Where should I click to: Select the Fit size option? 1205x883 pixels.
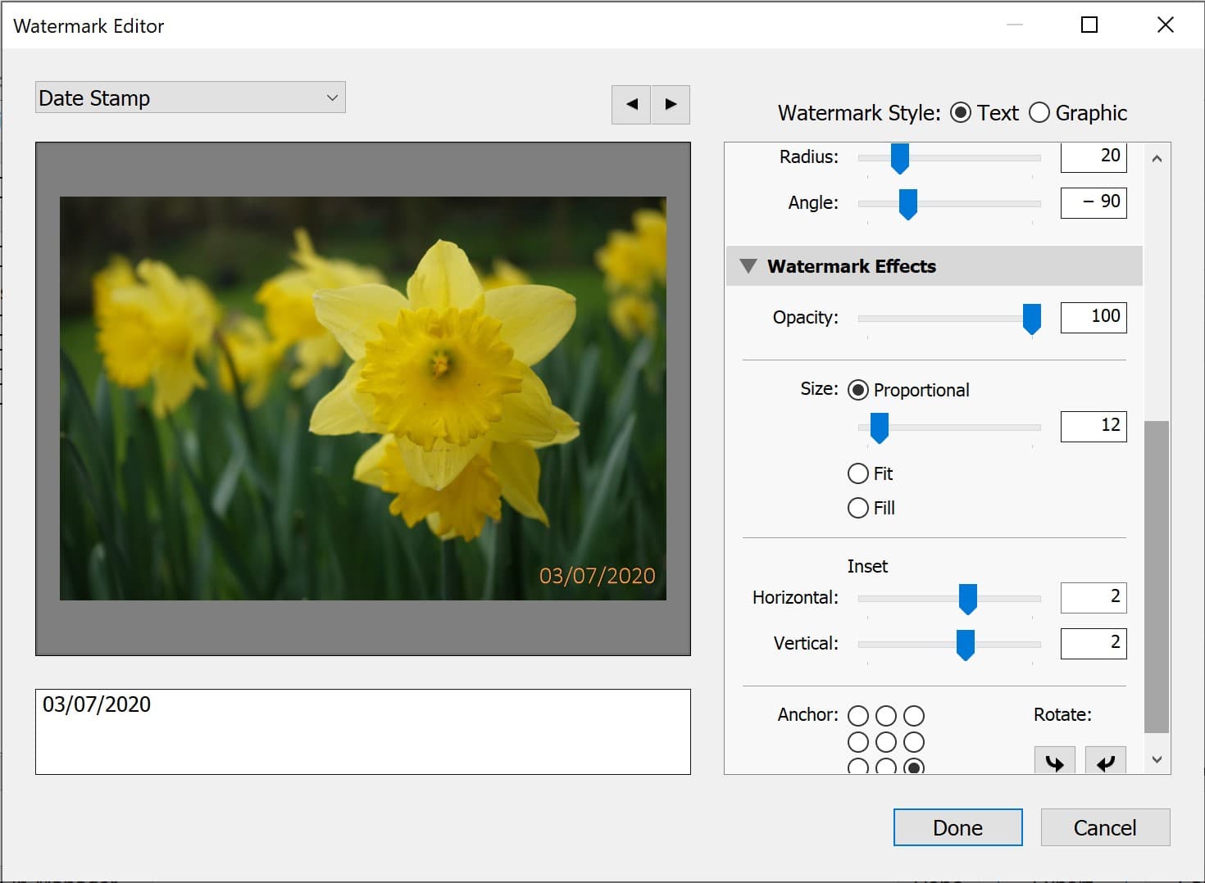pos(857,473)
